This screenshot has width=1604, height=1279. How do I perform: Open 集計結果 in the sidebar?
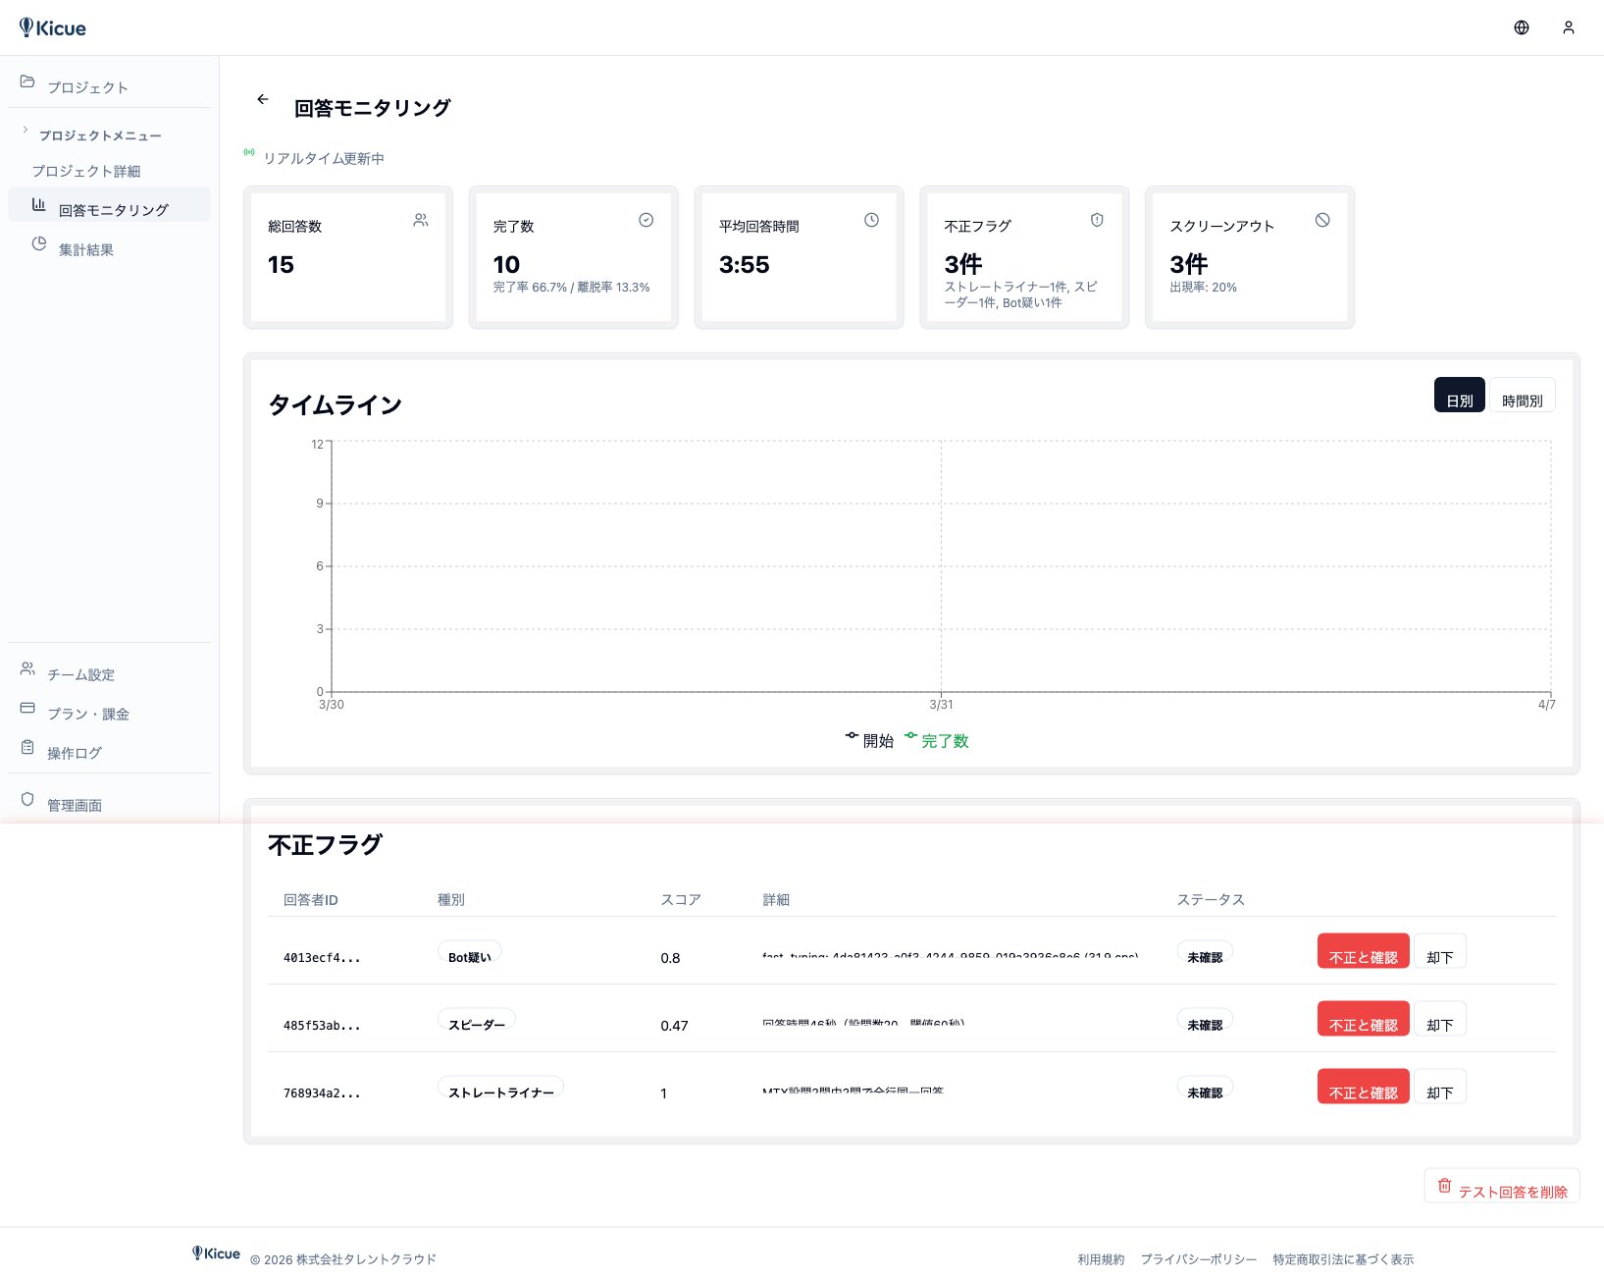(85, 249)
